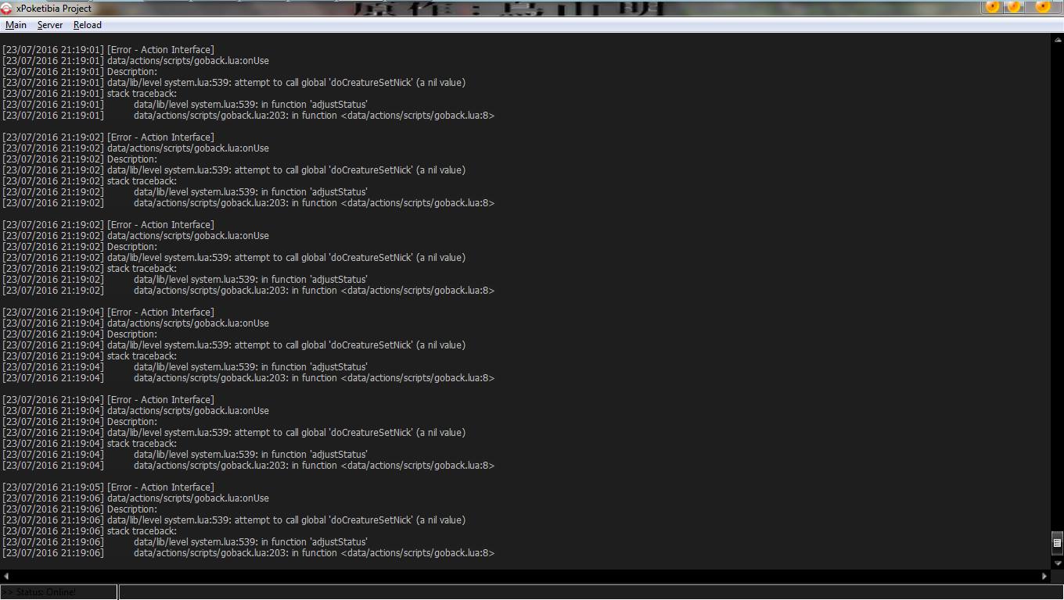Image resolution: width=1064 pixels, height=600 pixels.
Task: Open the Main menu
Action: (x=16, y=25)
